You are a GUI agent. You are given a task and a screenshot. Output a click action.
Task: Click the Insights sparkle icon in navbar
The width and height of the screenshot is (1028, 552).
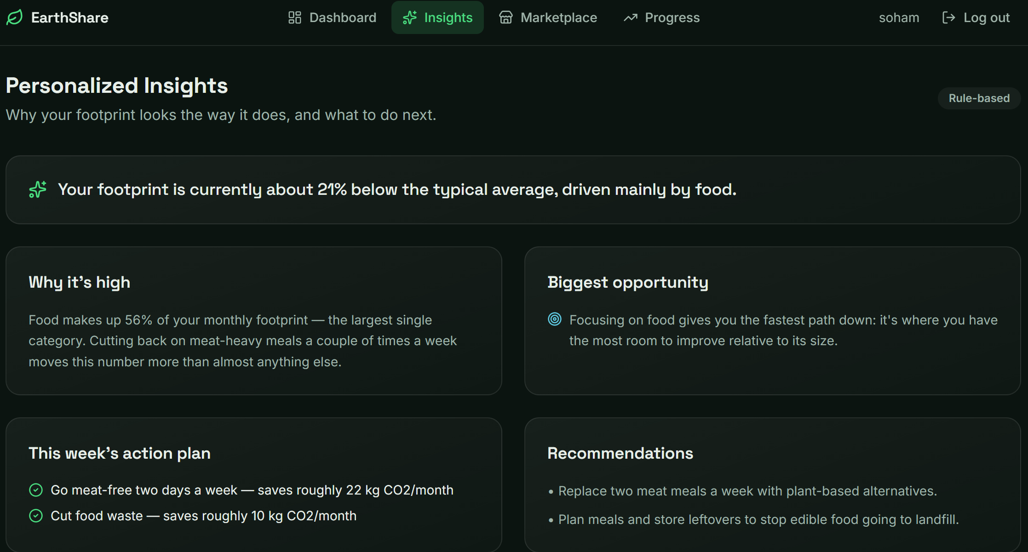409,17
